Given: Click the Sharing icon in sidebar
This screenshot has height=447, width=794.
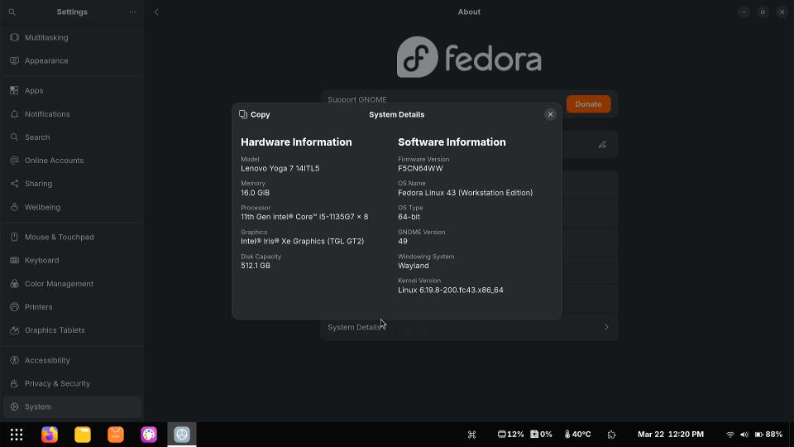Looking at the screenshot, I should [14, 184].
